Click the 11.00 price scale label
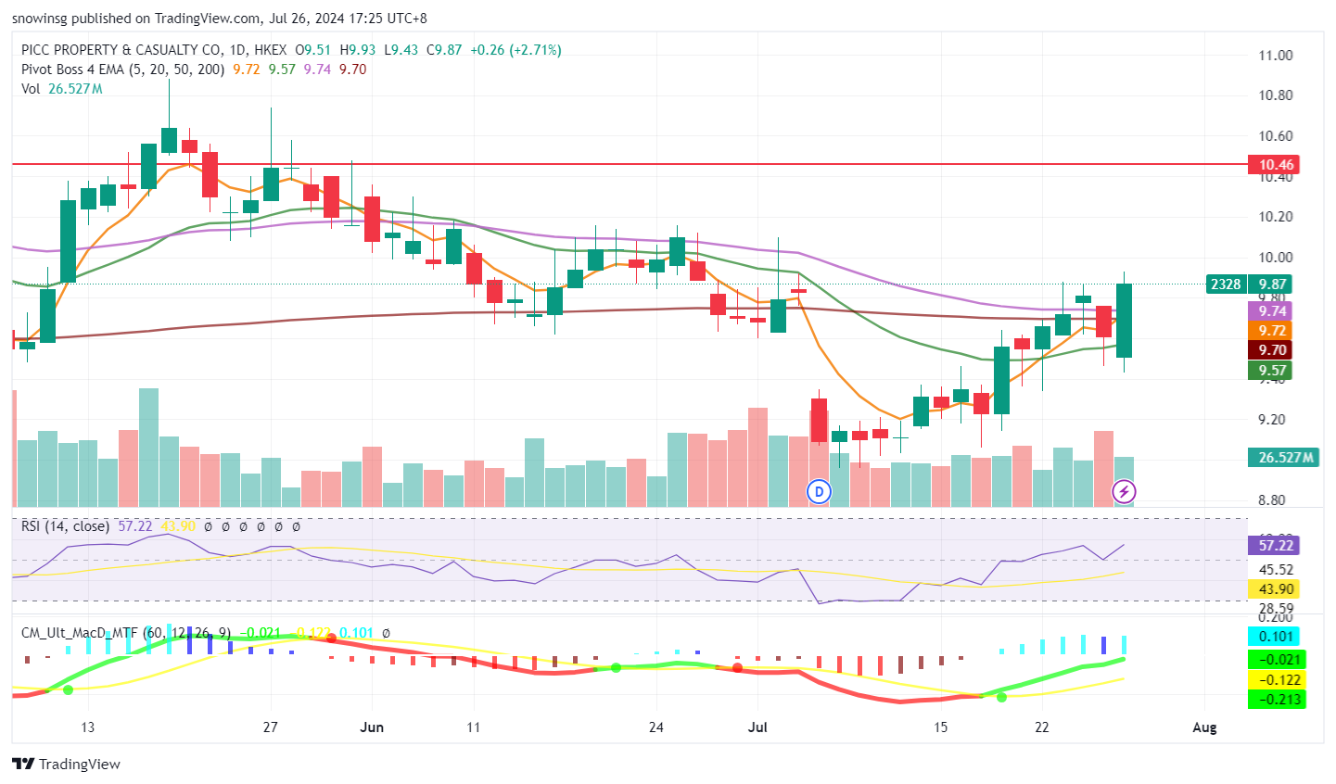The image size is (1336, 784). pyautogui.click(x=1276, y=56)
